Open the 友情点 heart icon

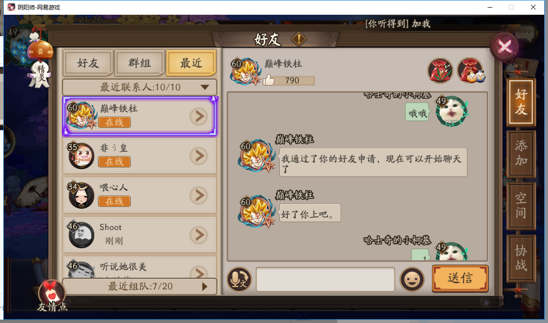(52, 294)
